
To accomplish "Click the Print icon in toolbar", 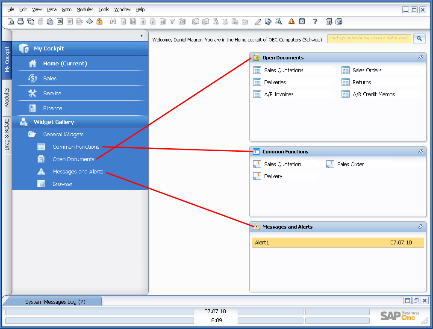I will click(21, 21).
